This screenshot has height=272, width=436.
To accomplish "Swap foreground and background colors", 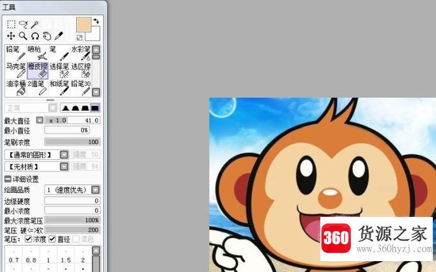I will (x=96, y=21).
